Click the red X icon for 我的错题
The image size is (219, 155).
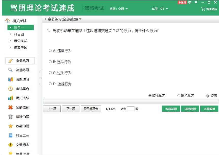(x=11, y=107)
